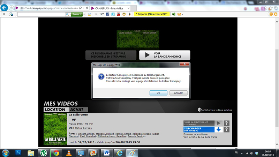Screen dimensions: 279x157
Task: Open uTorrent from the taskbar
Action: pyautogui.click(x=43, y=153)
